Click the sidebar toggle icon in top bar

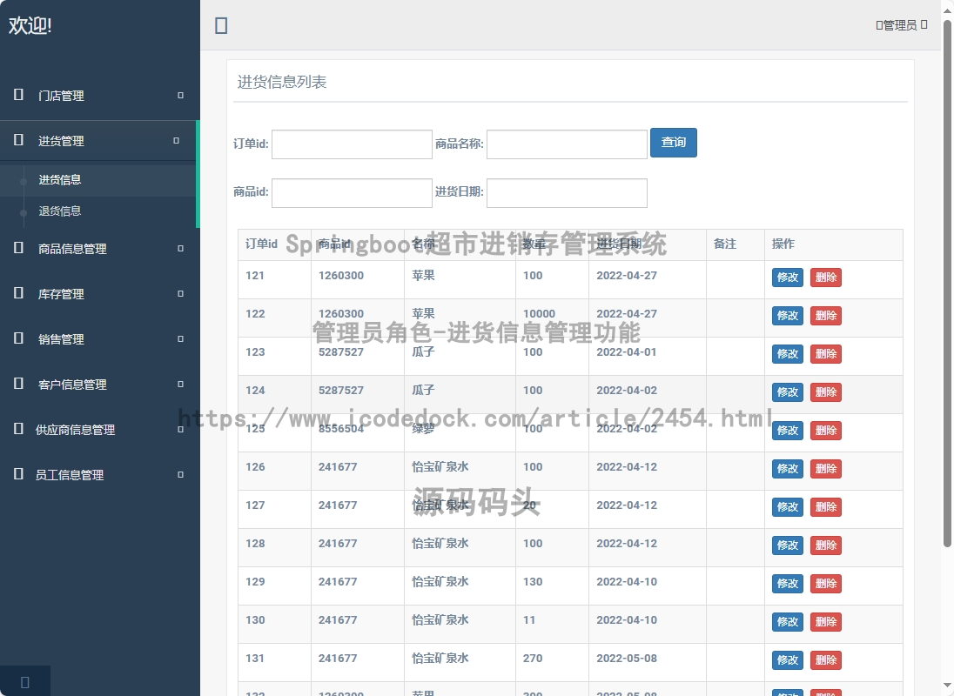coord(221,25)
